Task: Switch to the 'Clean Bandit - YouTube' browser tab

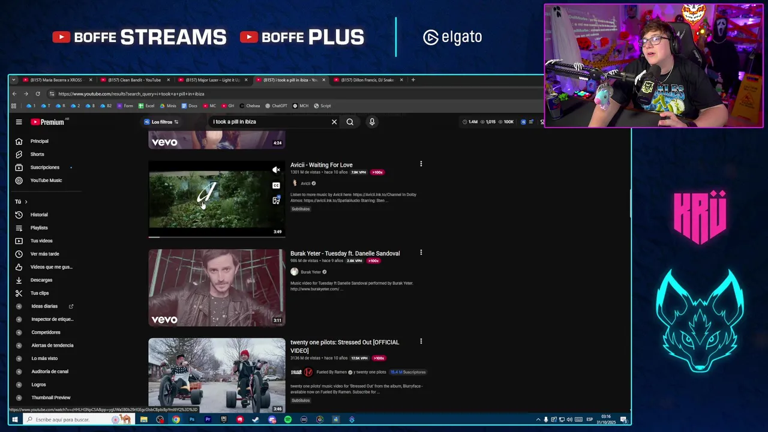Action: tap(134, 80)
